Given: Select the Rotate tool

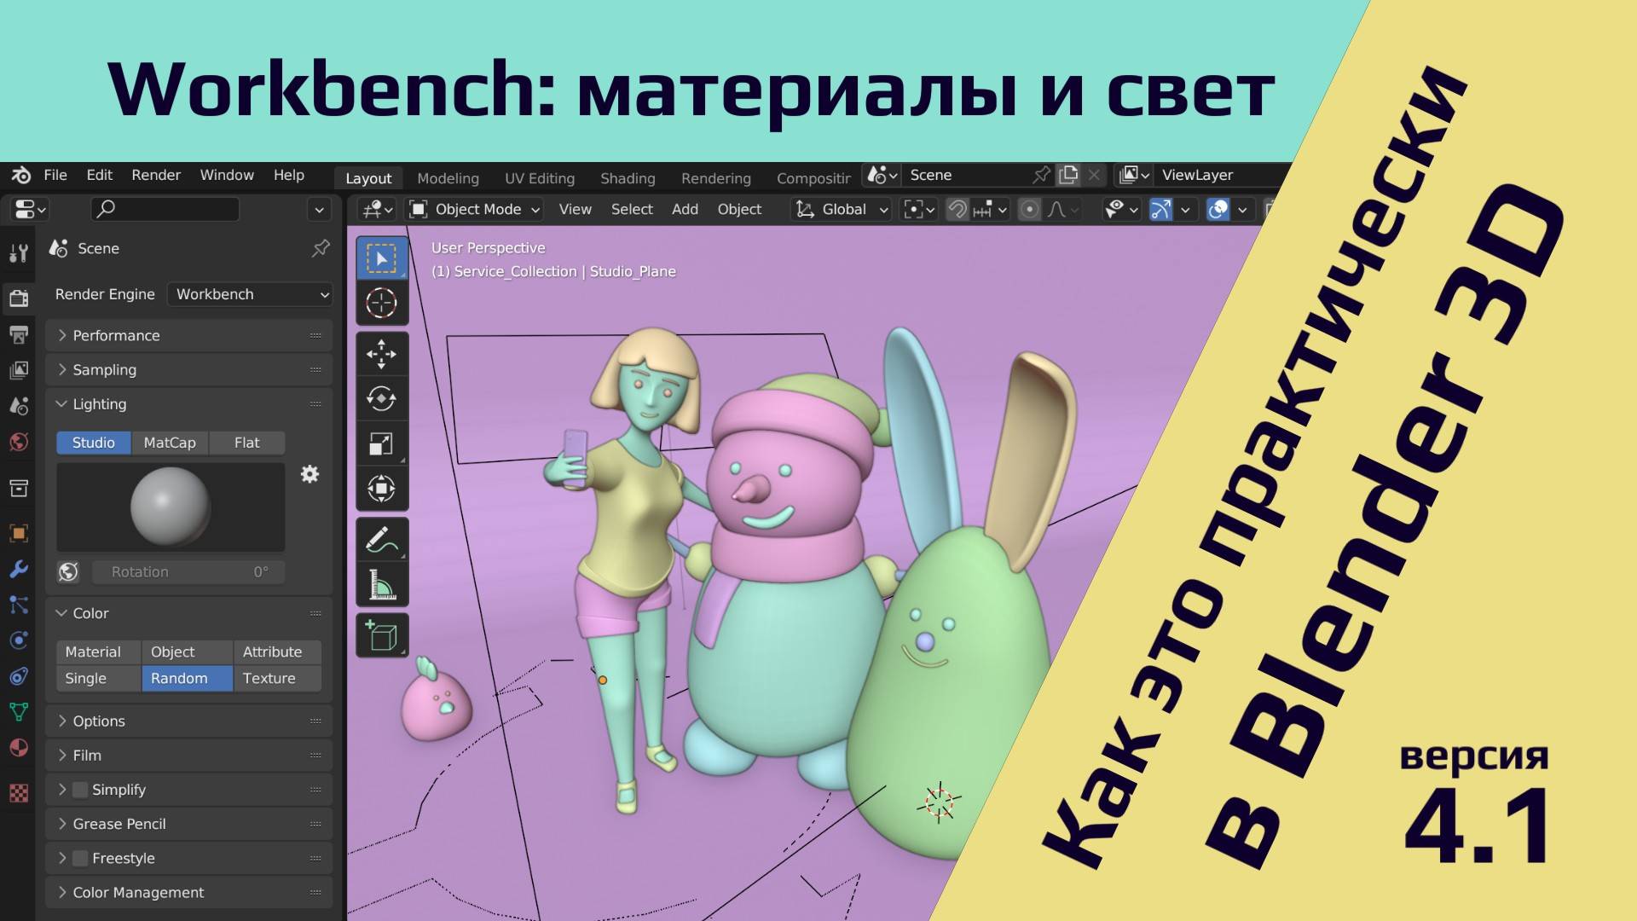Looking at the screenshot, I should (382, 398).
